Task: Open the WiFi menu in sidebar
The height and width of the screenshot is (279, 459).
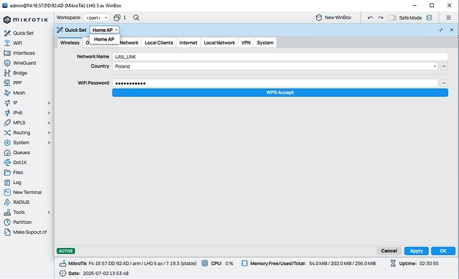Action: 13,43
